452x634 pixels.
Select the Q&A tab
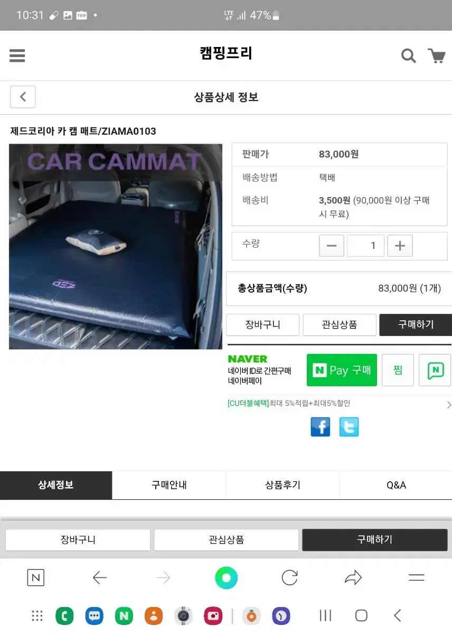pyautogui.click(x=396, y=485)
